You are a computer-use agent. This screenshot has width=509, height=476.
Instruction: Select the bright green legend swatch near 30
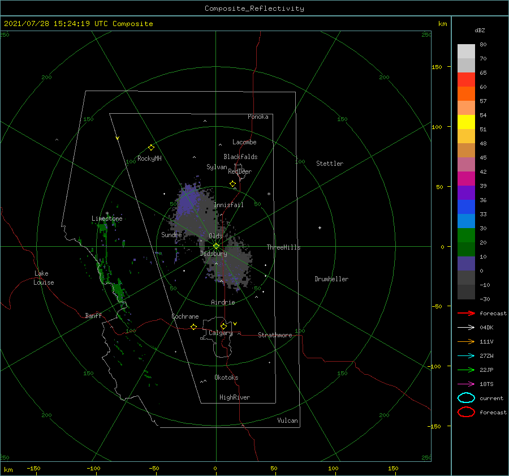[466, 235]
